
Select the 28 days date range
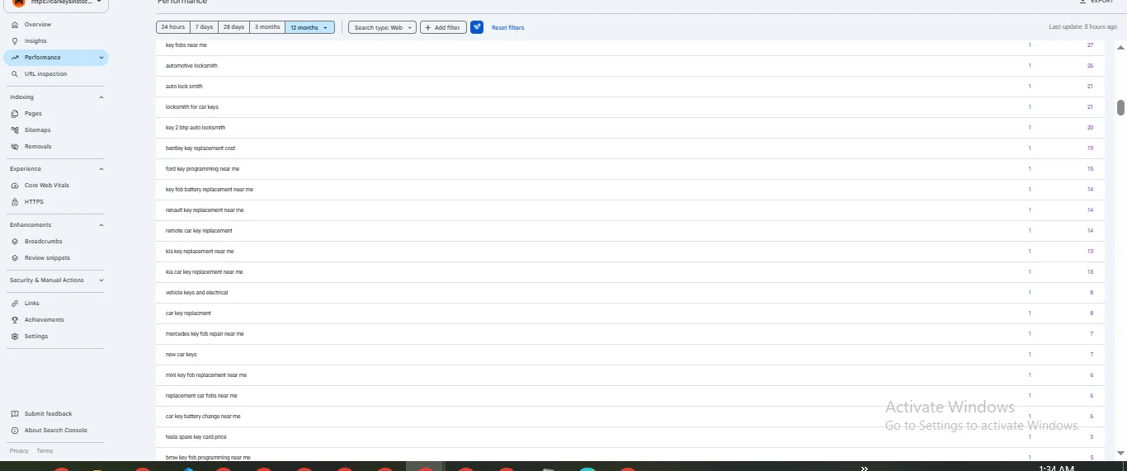coord(234,27)
